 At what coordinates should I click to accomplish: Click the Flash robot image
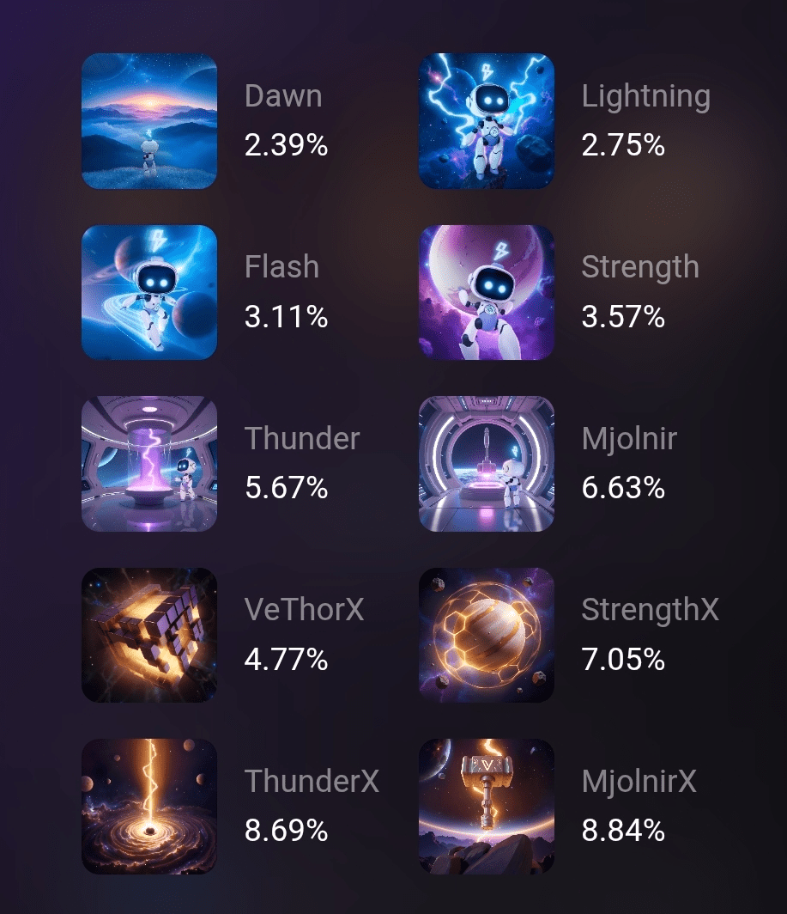[149, 292]
